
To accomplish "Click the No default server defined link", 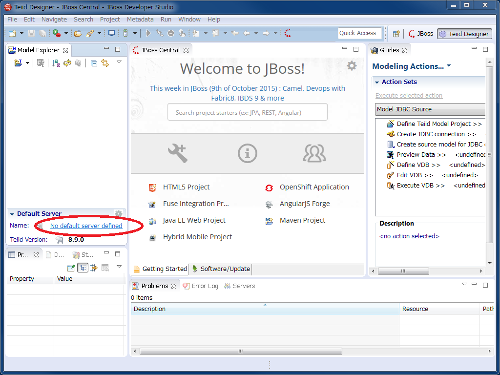I will pyautogui.click(x=86, y=226).
